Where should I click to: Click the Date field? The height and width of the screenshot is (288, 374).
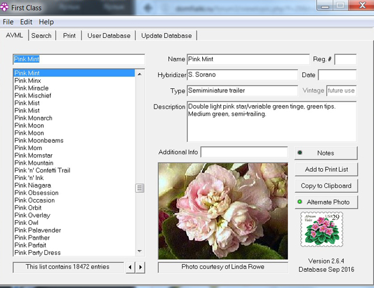tap(337, 75)
